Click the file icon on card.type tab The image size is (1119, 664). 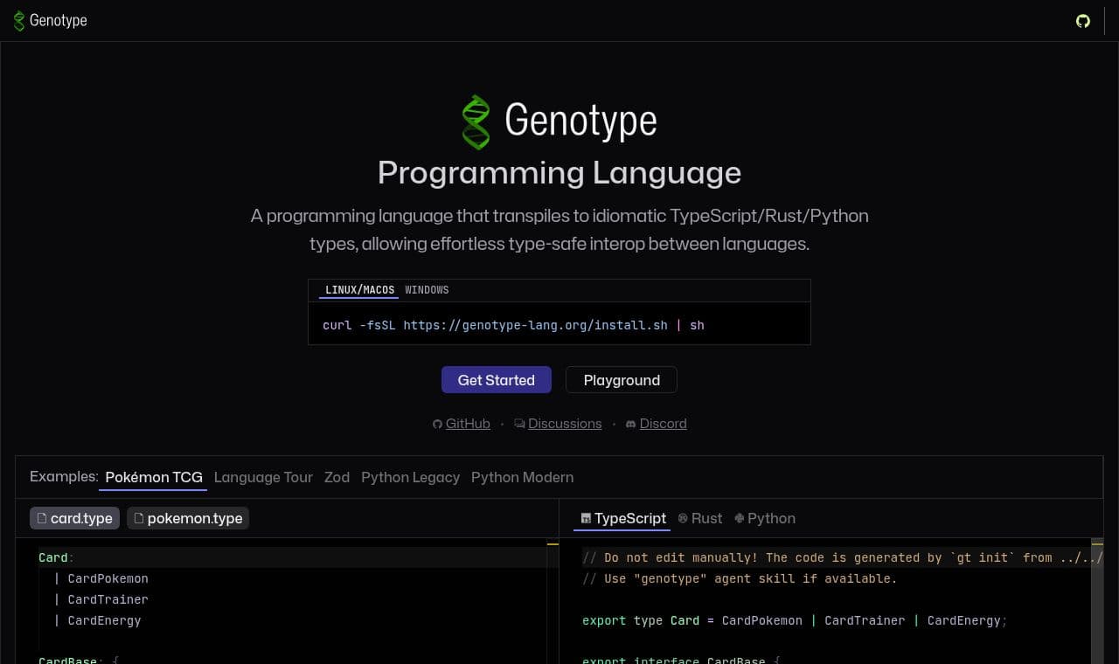point(42,518)
